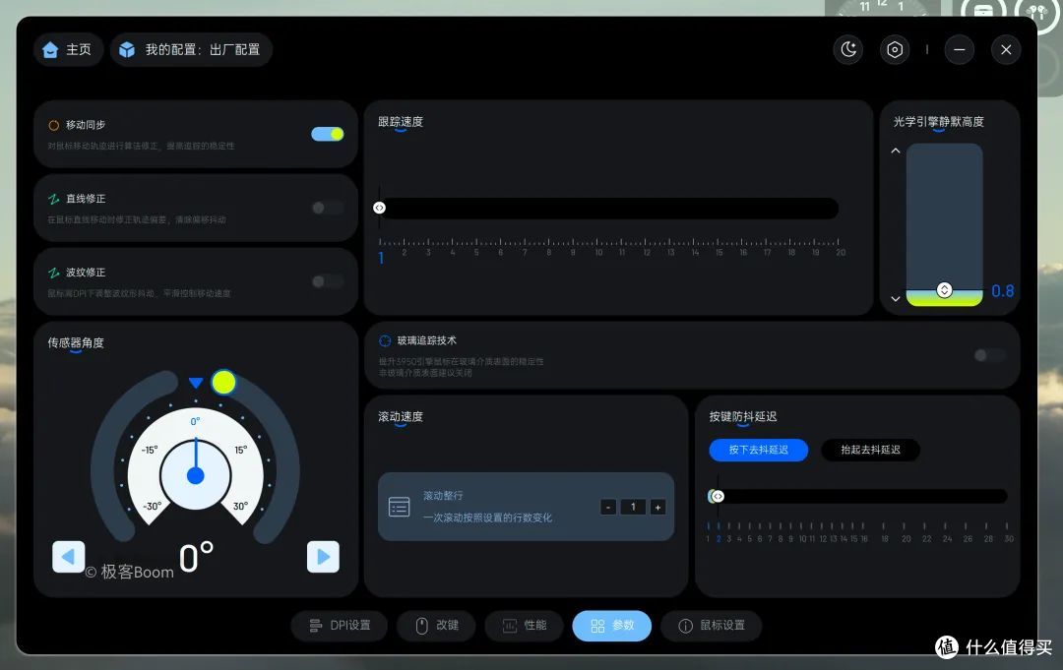Viewport: 1063px width, 670px height.
Task: Click the 光学引擎静默高度 heading
Action: coord(938,122)
